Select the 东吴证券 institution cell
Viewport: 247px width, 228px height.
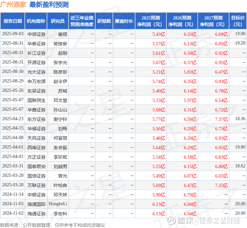tap(37, 91)
